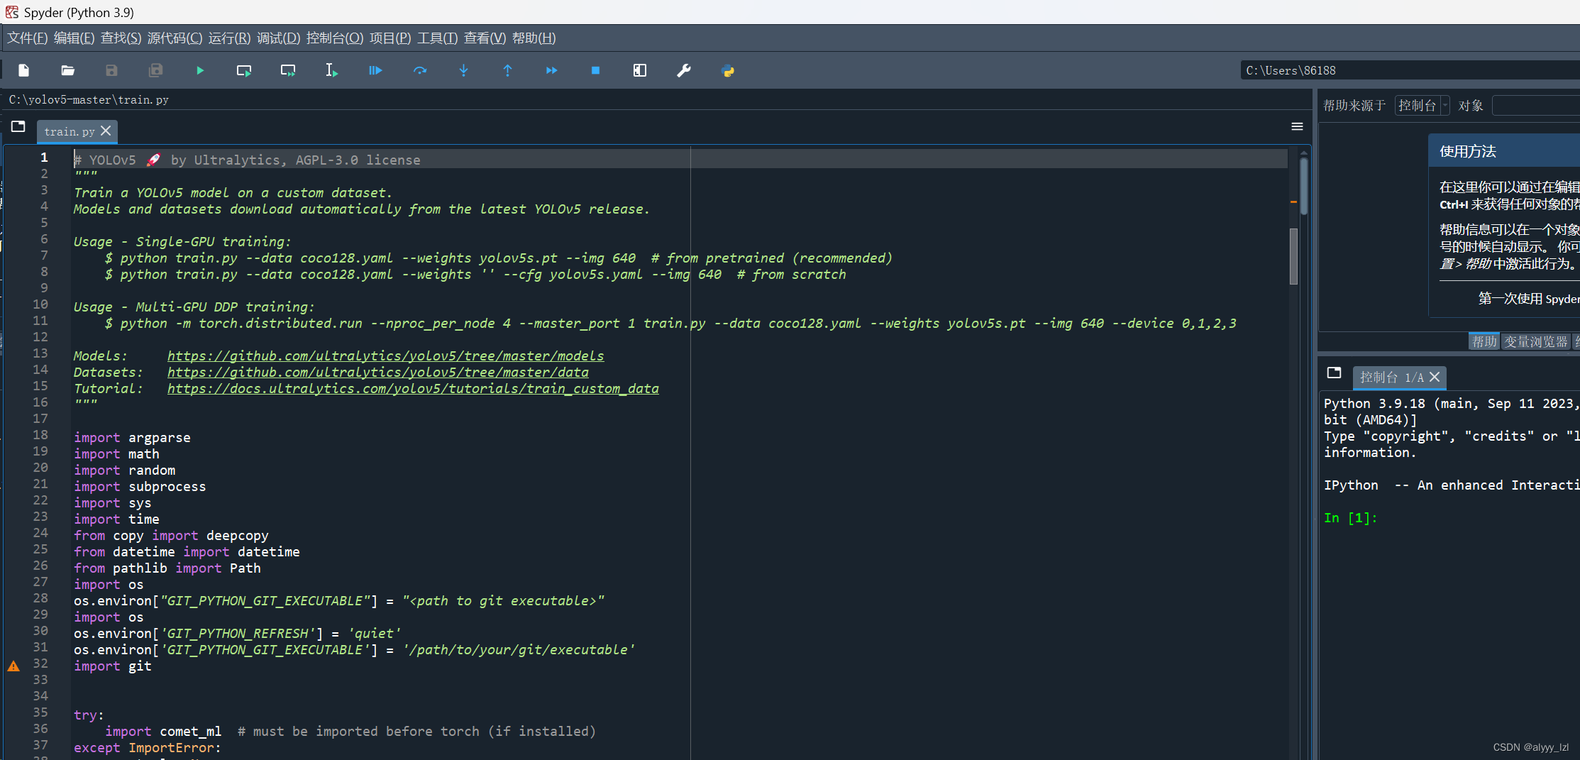
Task: Open the 编辑(E) menu
Action: tap(74, 38)
